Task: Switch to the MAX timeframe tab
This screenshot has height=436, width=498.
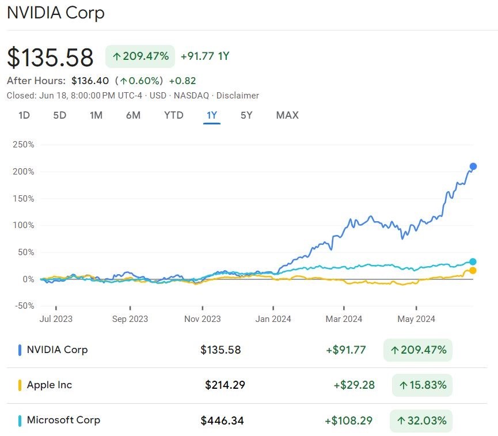Action: coord(287,115)
